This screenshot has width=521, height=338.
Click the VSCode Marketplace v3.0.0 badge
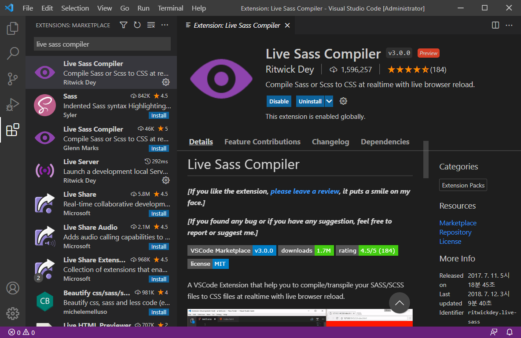pyautogui.click(x=232, y=250)
